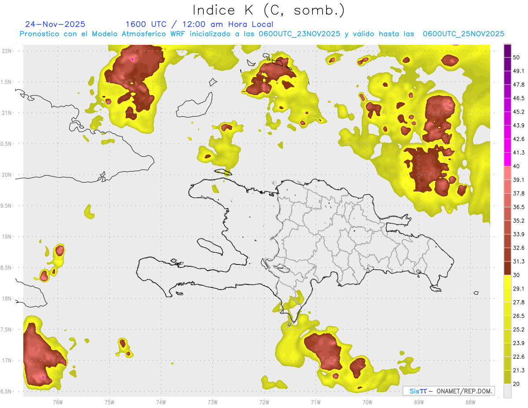Select the date text '24-Nov-2025'
The width and height of the screenshot is (528, 408).
click(x=55, y=24)
